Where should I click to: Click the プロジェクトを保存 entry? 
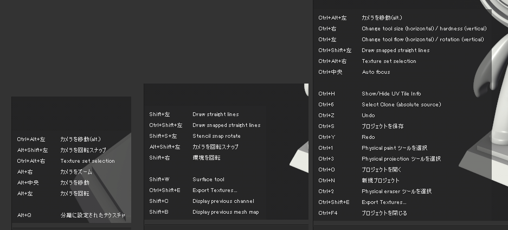tap(382, 126)
